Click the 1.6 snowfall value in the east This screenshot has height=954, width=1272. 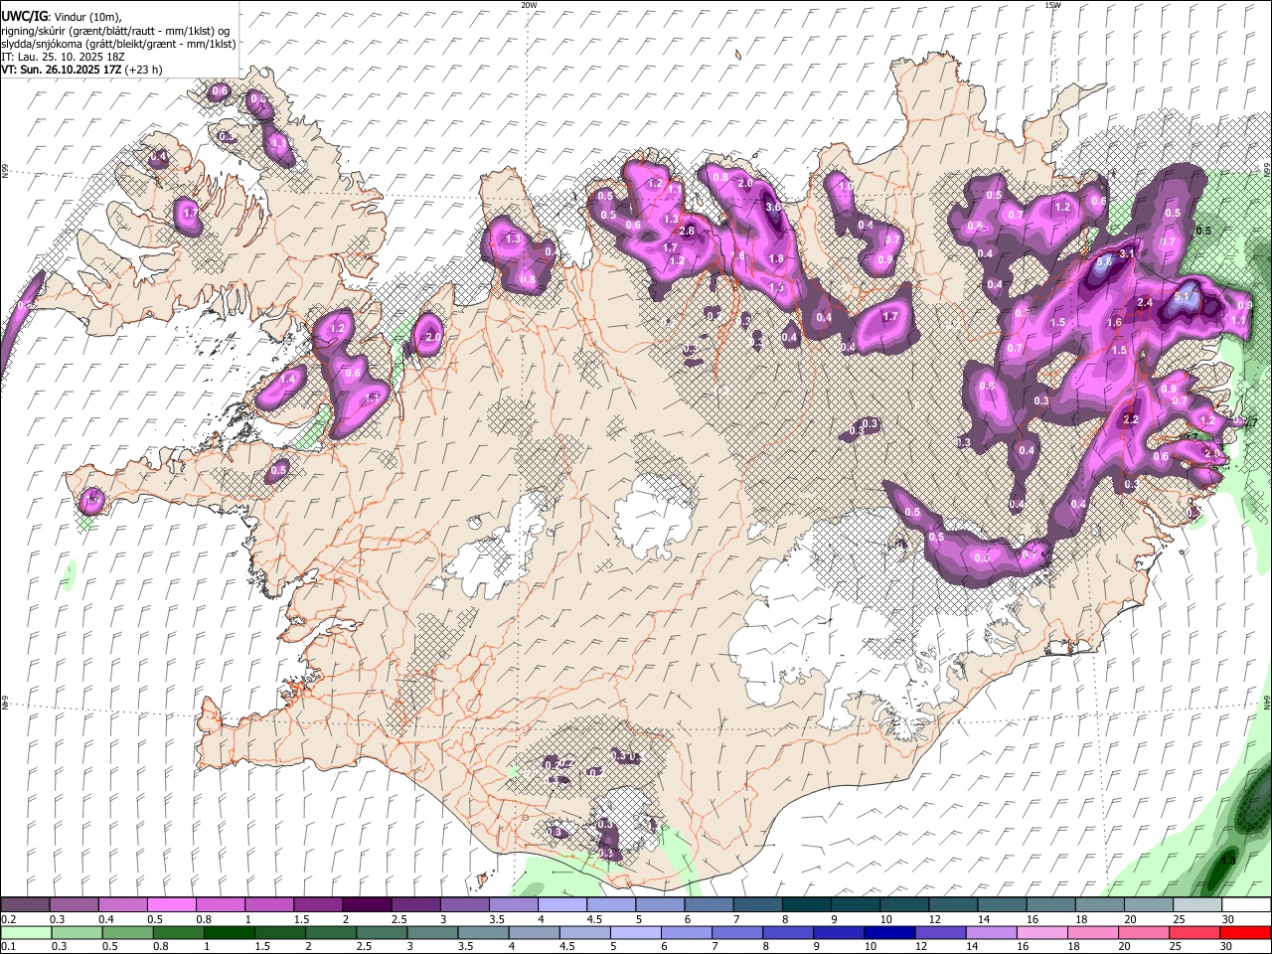pos(1115,323)
